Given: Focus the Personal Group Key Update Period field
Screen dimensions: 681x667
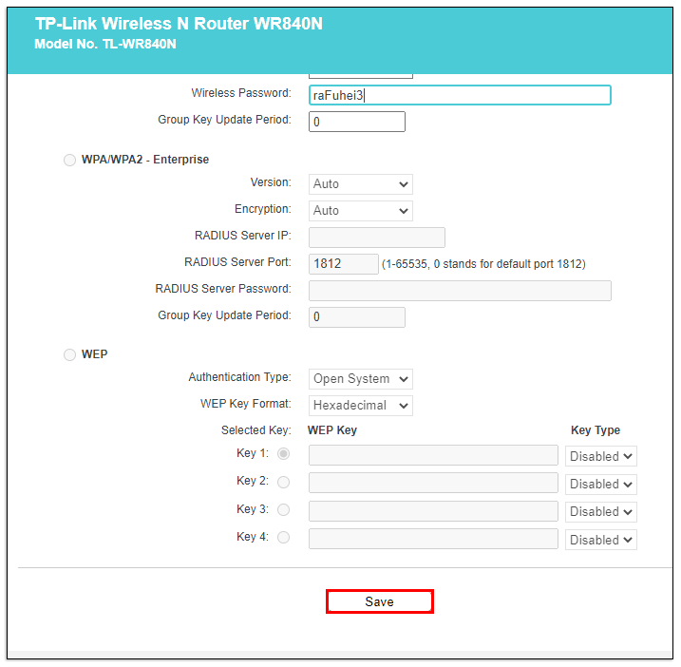Looking at the screenshot, I should pos(357,122).
